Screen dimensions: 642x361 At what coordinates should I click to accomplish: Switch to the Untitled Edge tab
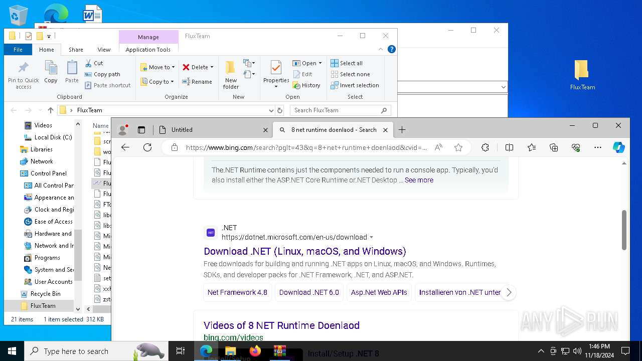click(x=213, y=130)
